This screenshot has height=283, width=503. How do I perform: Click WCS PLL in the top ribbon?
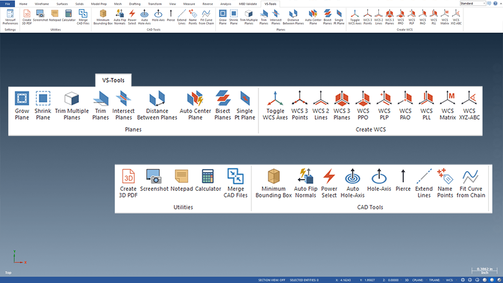coord(433,17)
